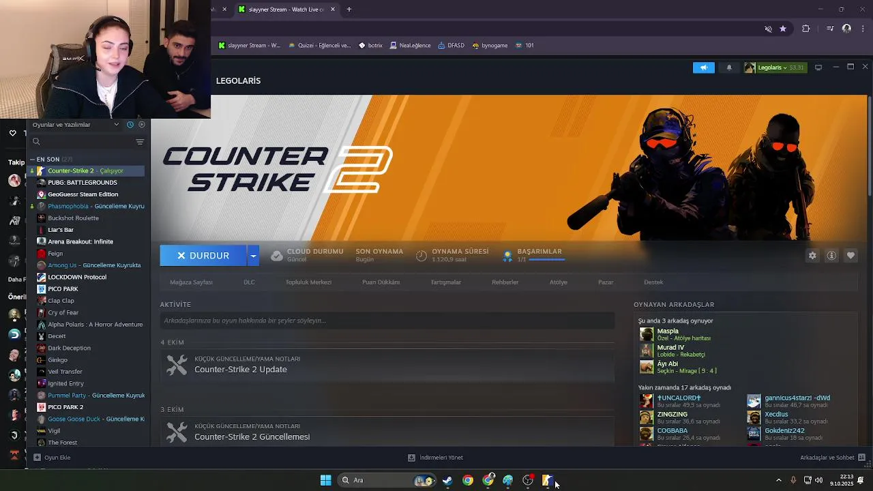Viewport: 873px width, 491px height.
Task: Open Mağaza Sayfası tab
Action: pos(191,282)
